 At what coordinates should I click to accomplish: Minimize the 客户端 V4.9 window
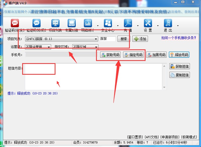tap(176, 2)
